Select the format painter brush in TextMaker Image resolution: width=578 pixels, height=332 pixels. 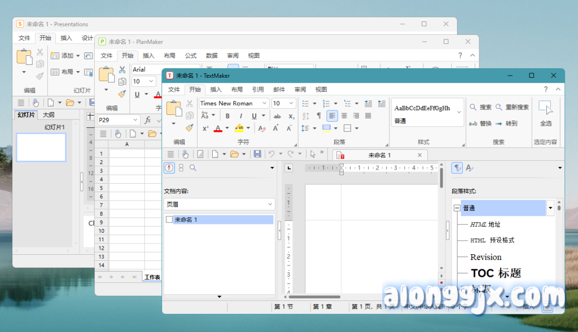(x=189, y=128)
